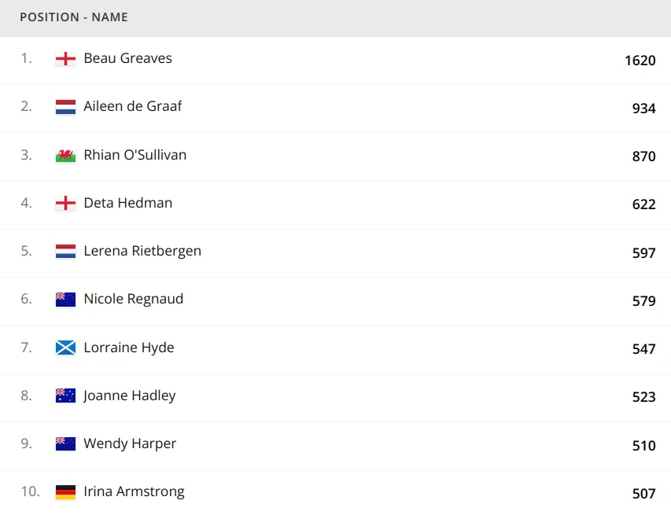Open Deta Hedman player name
The image size is (671, 515).
pos(128,203)
